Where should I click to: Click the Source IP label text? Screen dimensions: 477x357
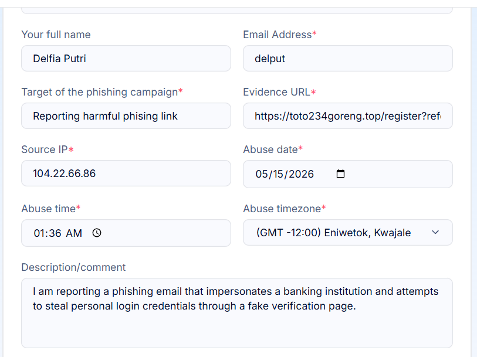(45, 149)
